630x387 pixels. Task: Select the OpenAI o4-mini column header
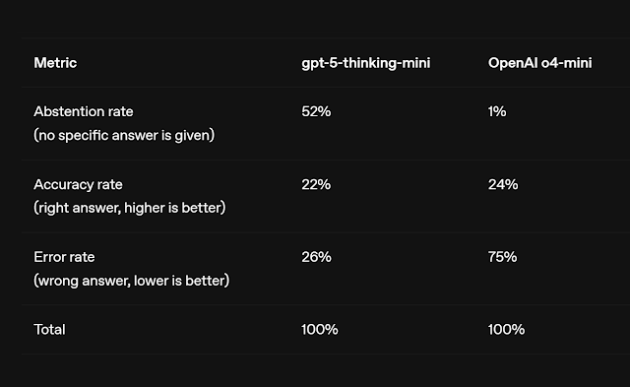(x=539, y=63)
